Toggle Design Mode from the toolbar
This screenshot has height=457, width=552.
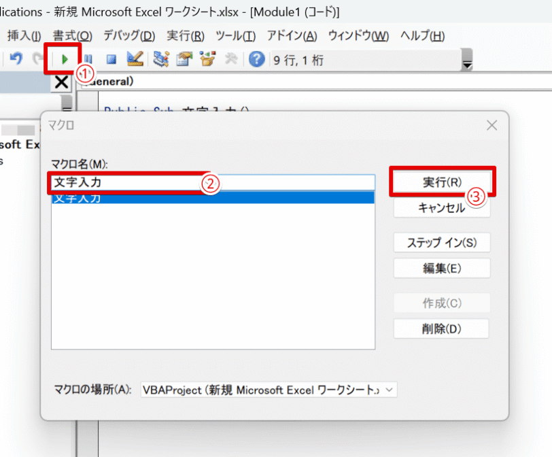[135, 59]
